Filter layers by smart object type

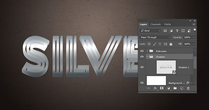189,31
